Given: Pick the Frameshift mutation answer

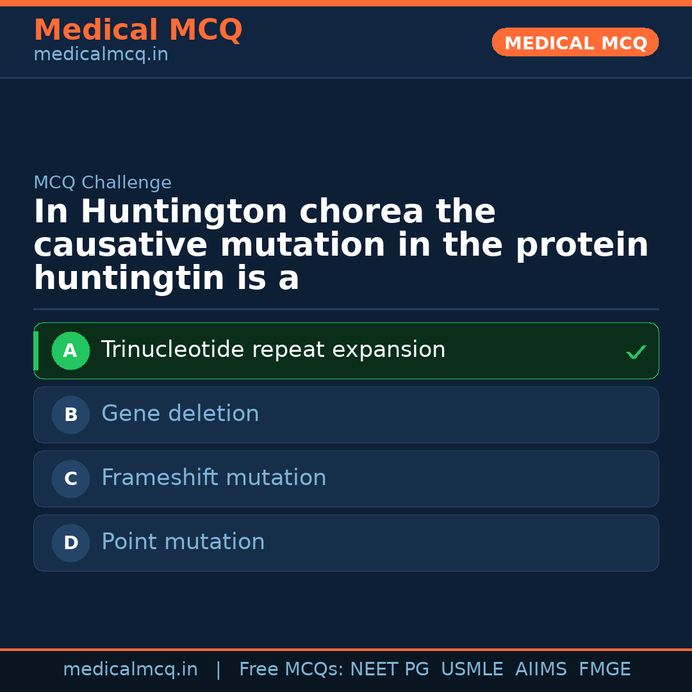Looking at the screenshot, I should [213, 478].
